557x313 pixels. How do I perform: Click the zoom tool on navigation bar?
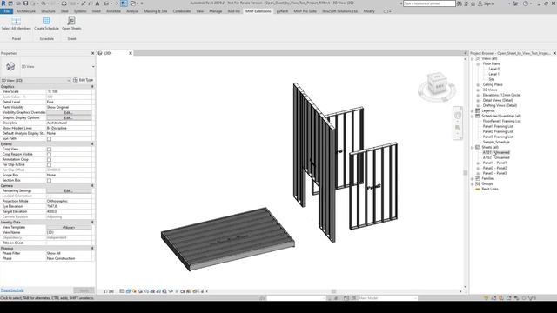pyautogui.click(x=458, y=129)
